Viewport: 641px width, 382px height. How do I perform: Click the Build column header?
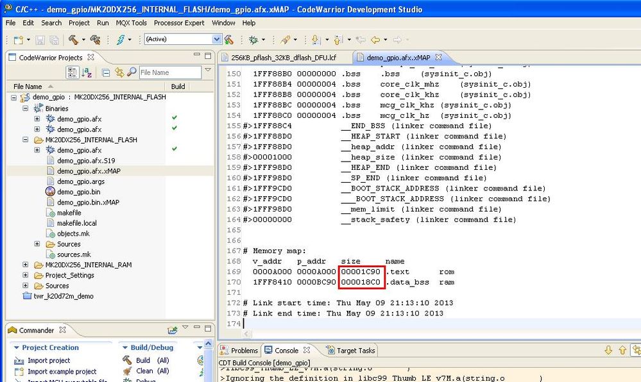178,87
